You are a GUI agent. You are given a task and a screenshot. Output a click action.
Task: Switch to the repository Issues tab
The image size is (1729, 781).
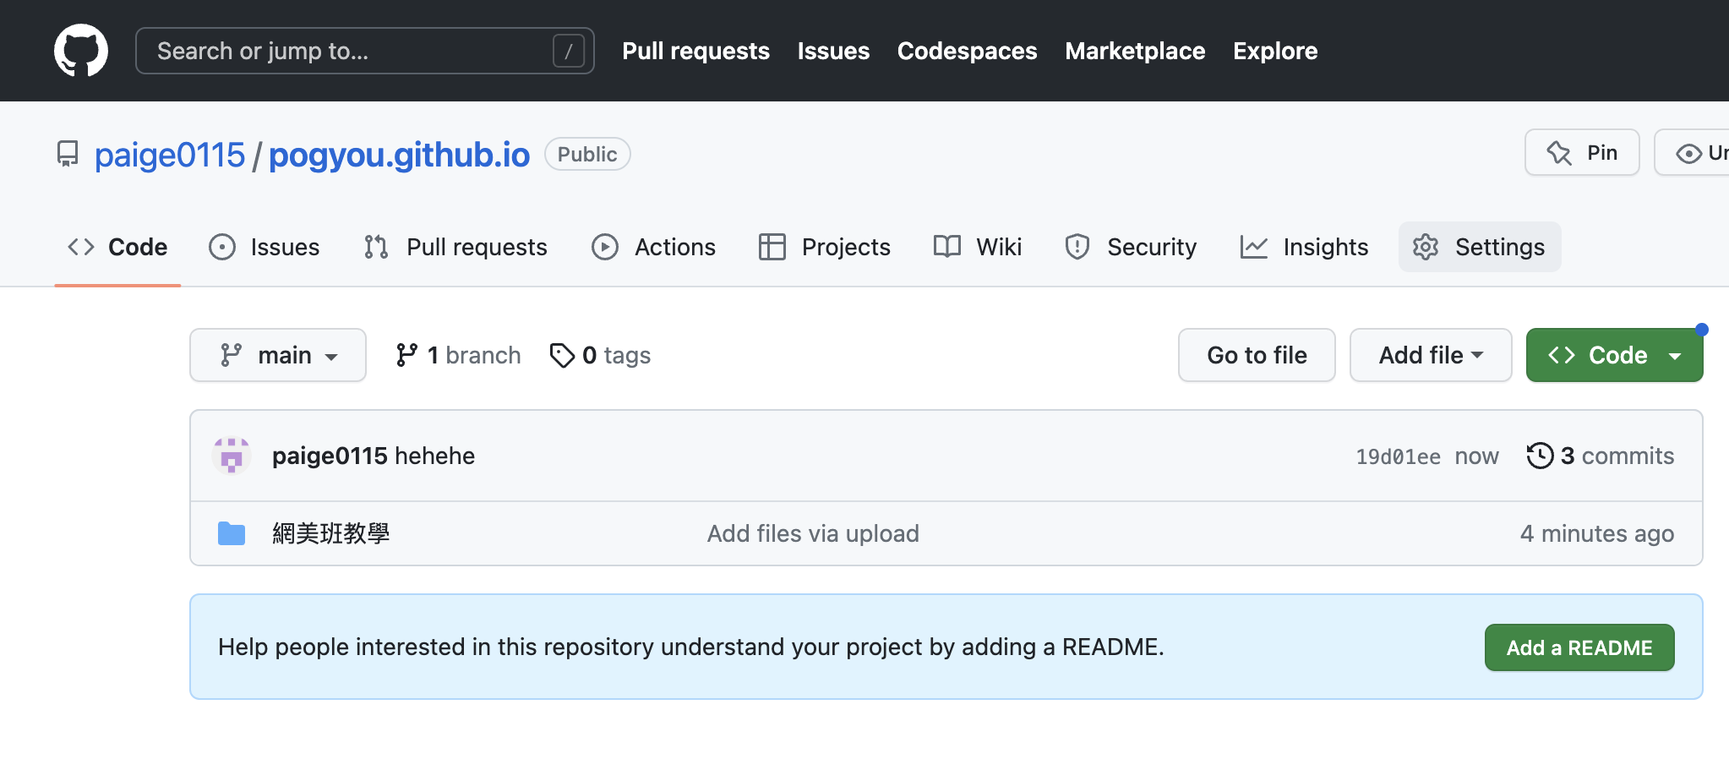pos(265,247)
